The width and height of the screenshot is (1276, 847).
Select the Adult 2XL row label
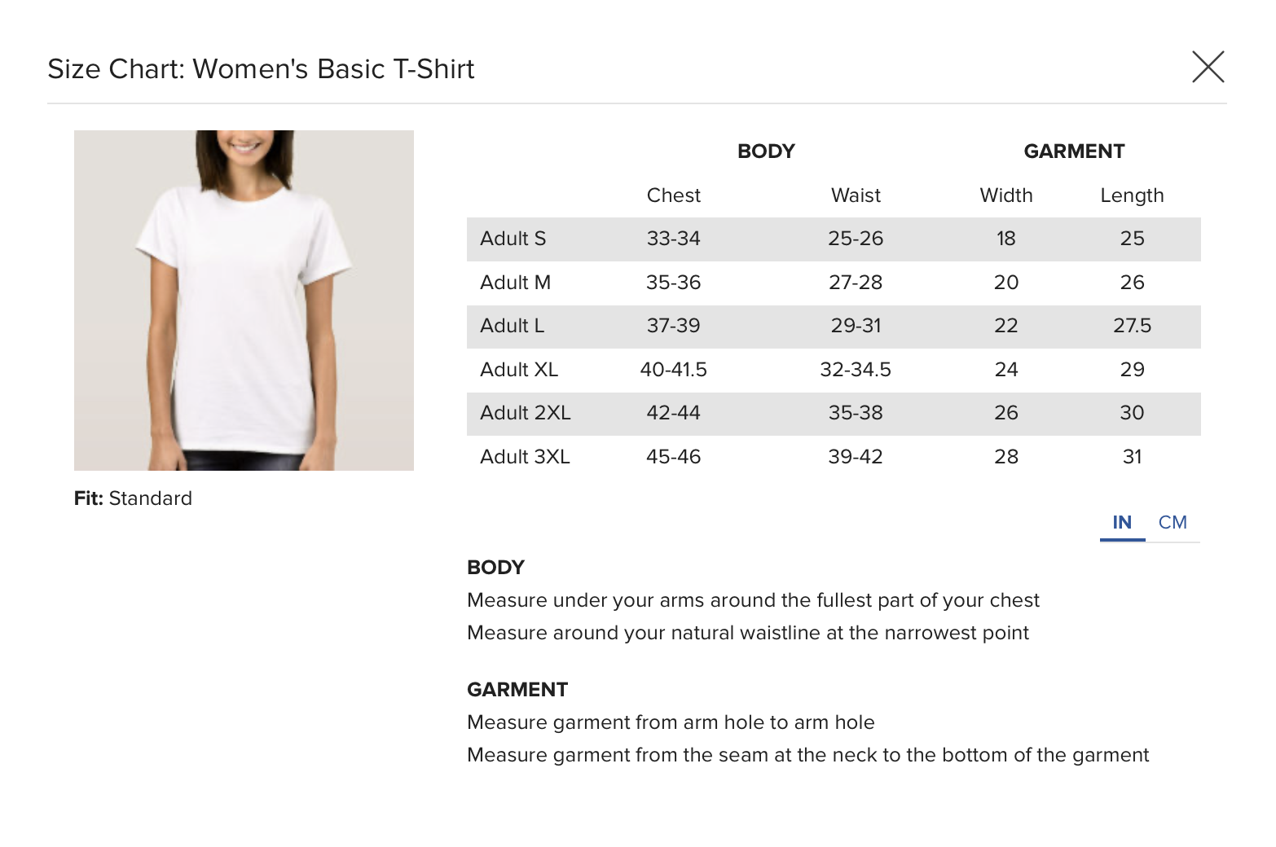(525, 413)
